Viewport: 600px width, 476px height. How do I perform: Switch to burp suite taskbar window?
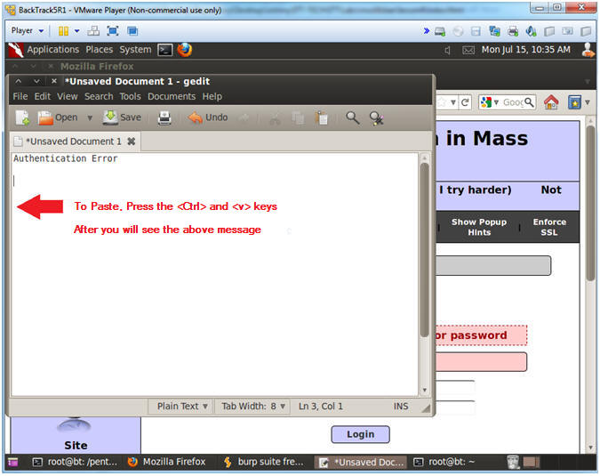click(264, 463)
